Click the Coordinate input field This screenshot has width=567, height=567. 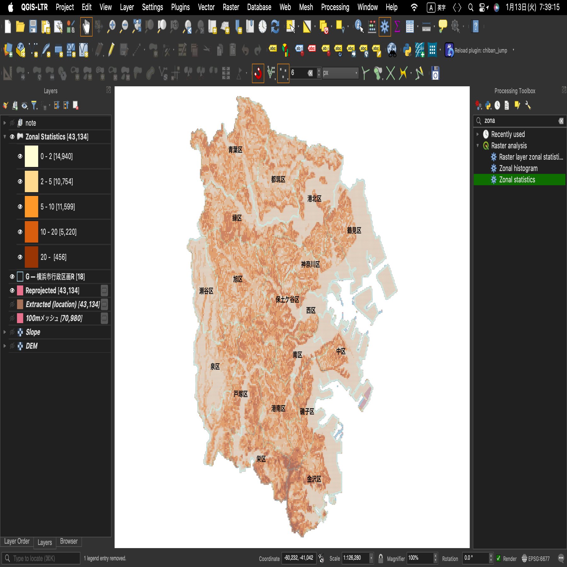(x=299, y=558)
